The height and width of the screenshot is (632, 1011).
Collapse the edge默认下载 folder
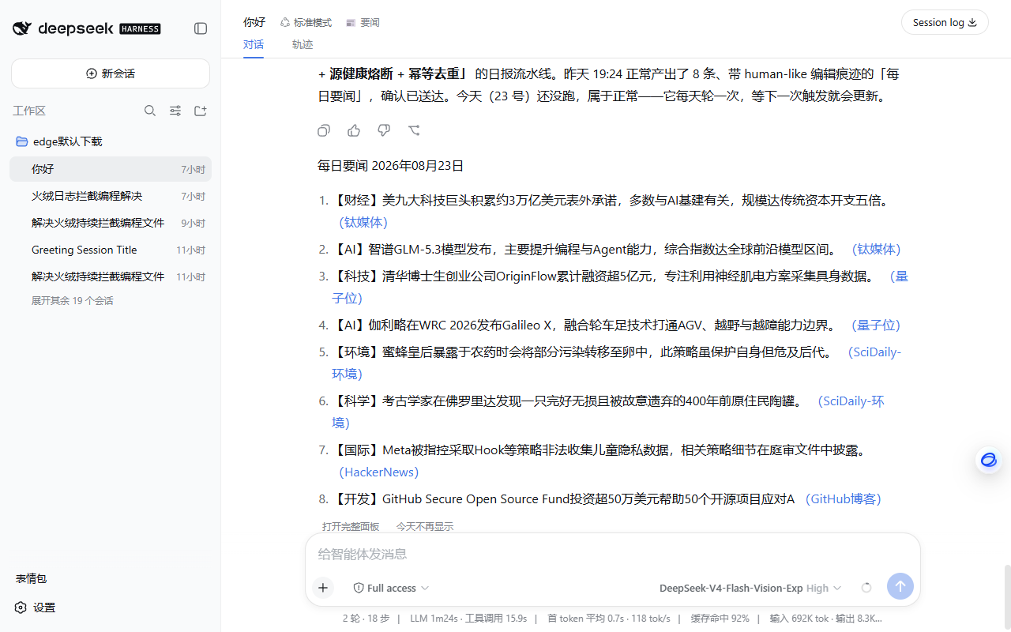click(x=59, y=141)
